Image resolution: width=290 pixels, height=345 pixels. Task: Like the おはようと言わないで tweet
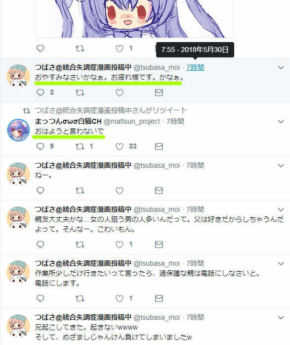click(x=120, y=147)
